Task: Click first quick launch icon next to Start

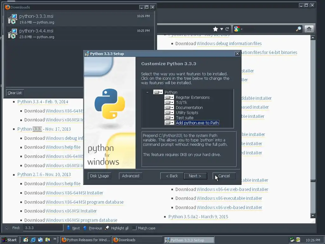Action: (x=26, y=240)
